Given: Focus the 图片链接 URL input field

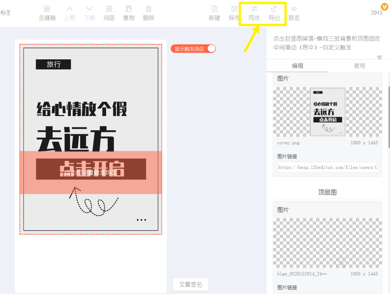Looking at the screenshot, I should (x=327, y=167).
